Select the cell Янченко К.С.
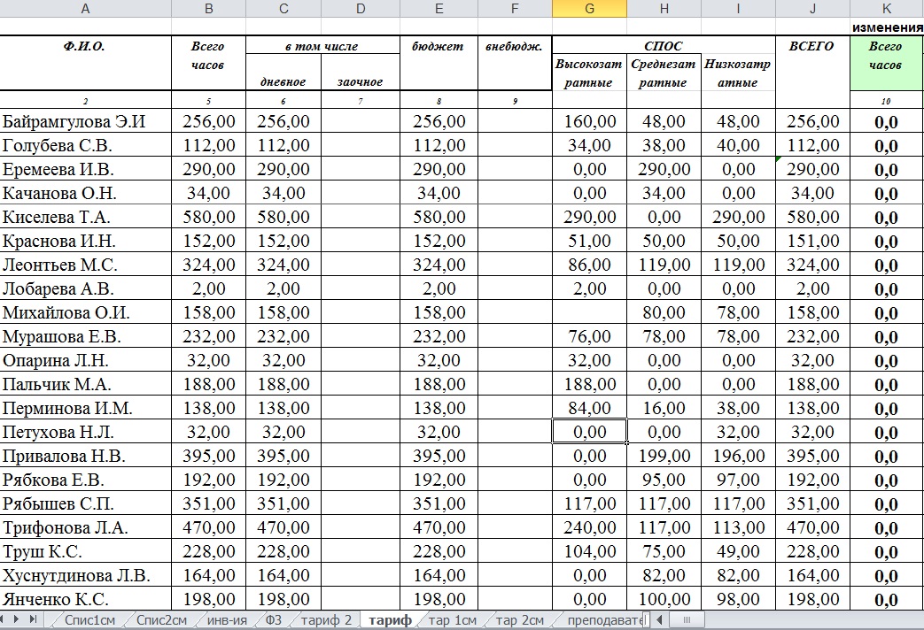The width and height of the screenshot is (924, 630). click(x=85, y=599)
